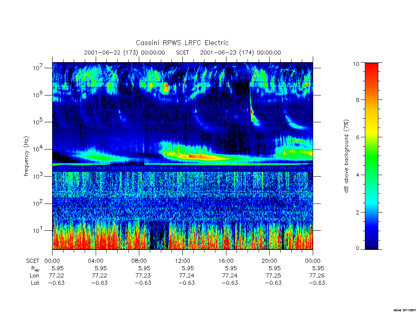Screen dimensions: 417x312
Task: Click the 'dB above background (7%)' label
Action: [346, 156]
